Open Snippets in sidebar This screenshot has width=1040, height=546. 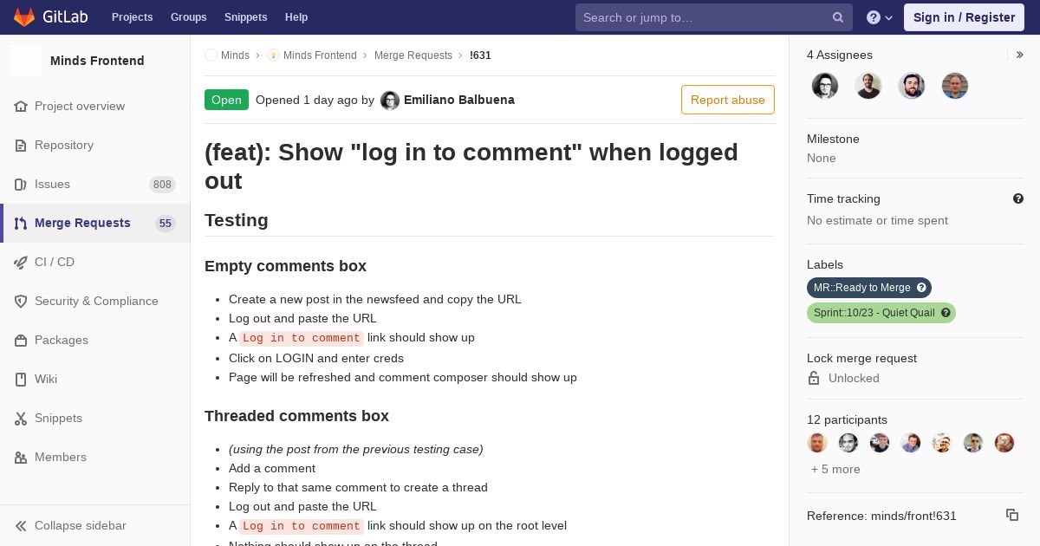point(95,418)
